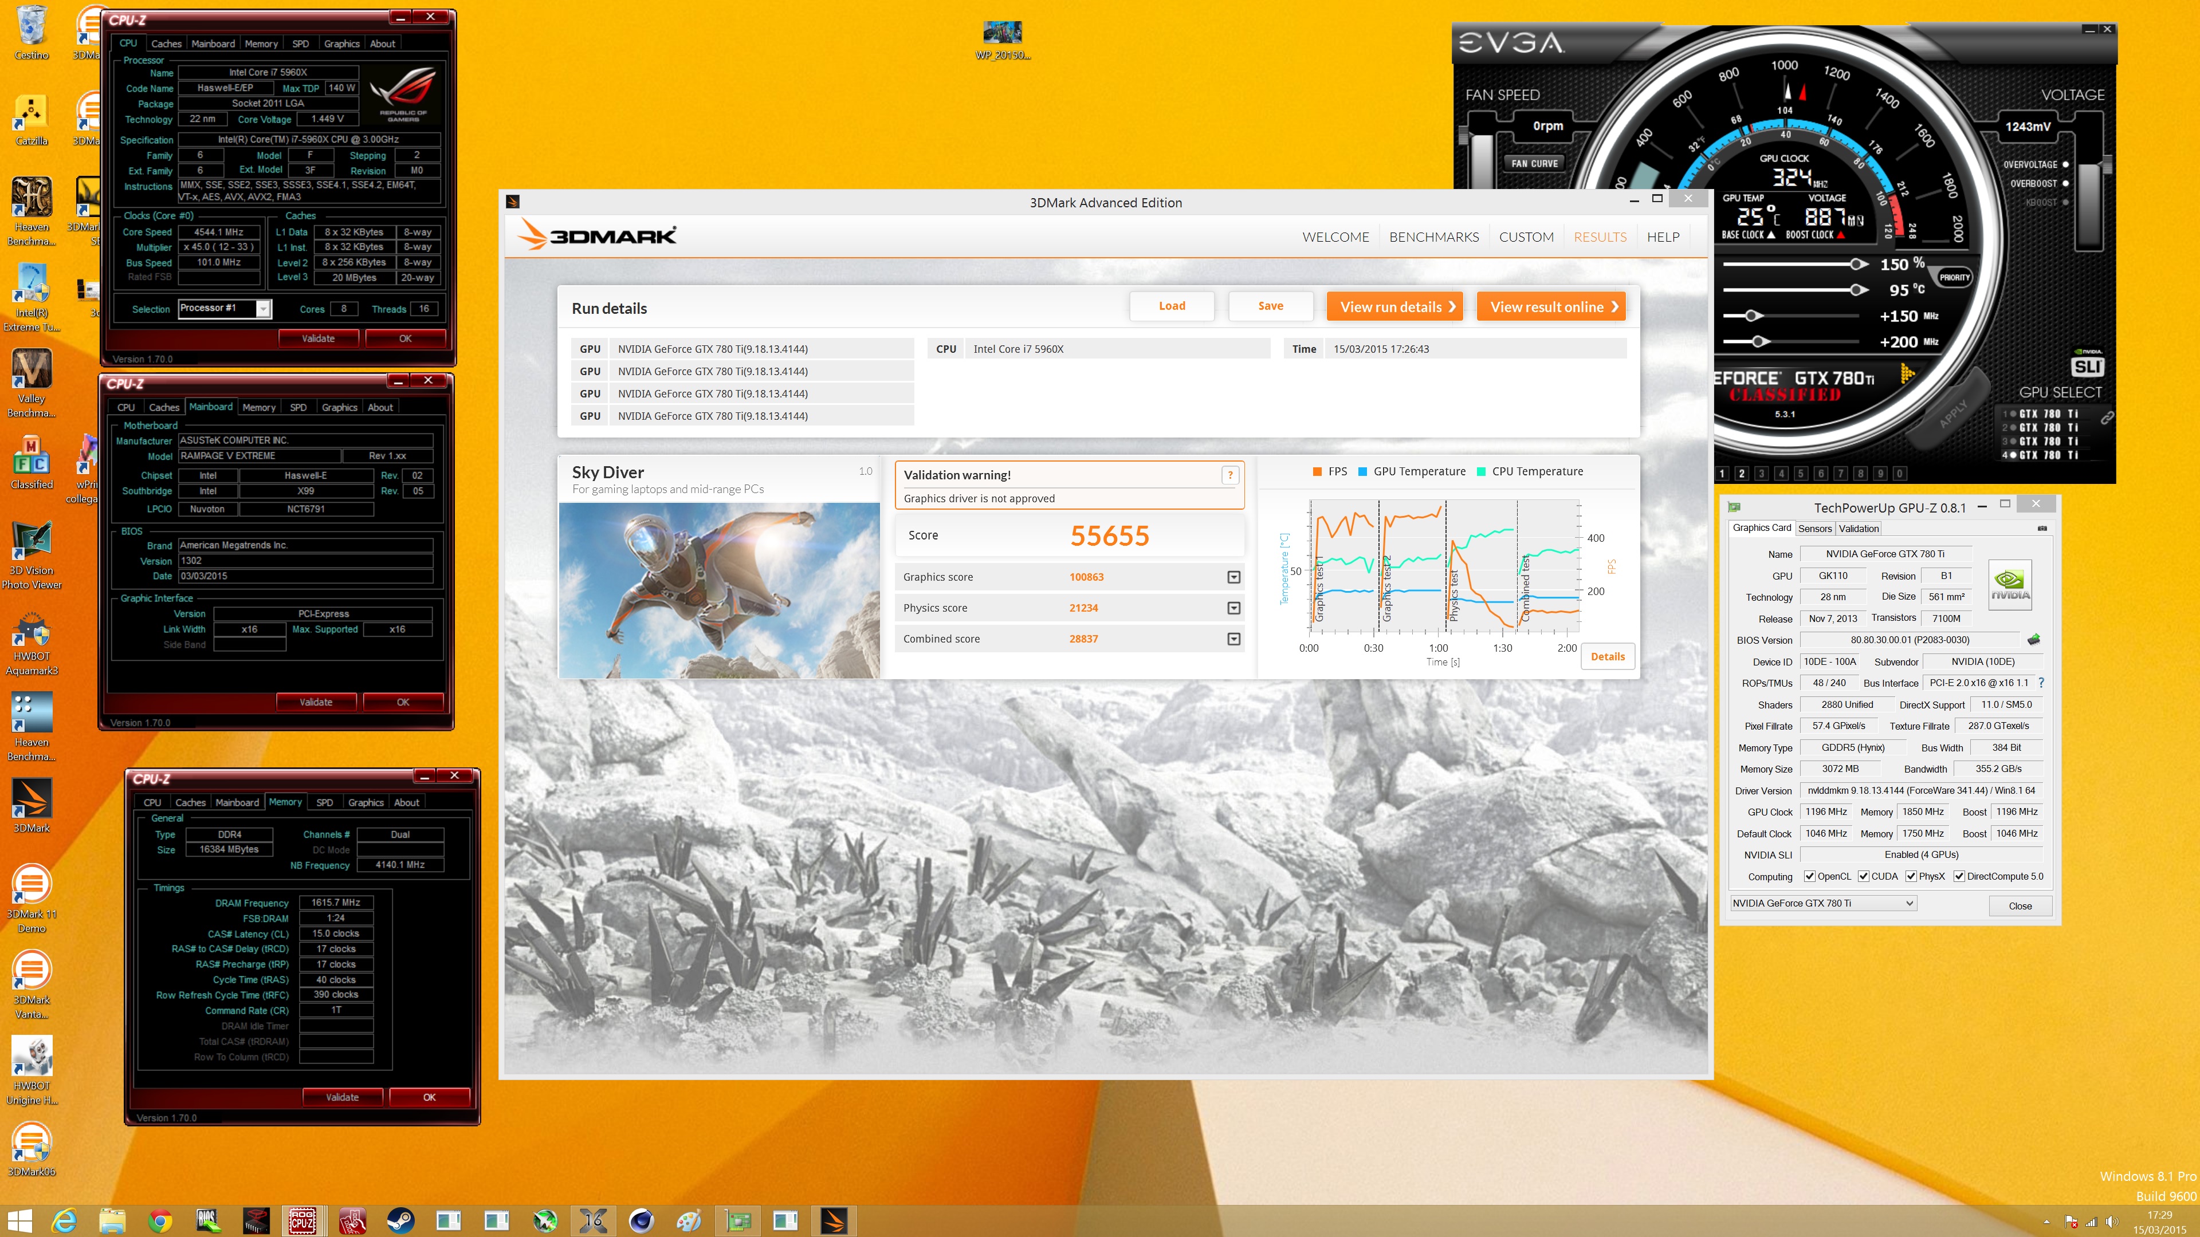Click View run details button
Viewport: 2200px width, 1237px height.
point(1394,306)
